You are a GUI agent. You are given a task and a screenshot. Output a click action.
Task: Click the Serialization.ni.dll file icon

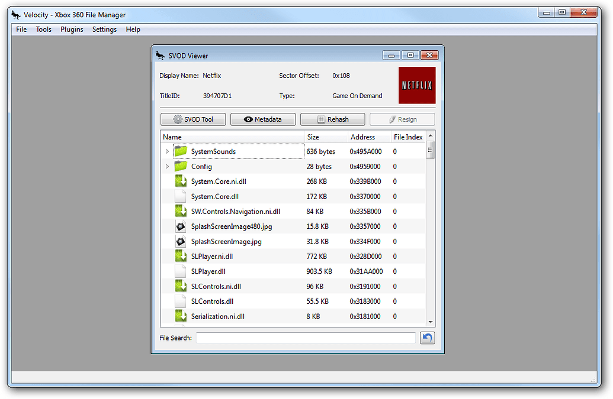coord(180,316)
